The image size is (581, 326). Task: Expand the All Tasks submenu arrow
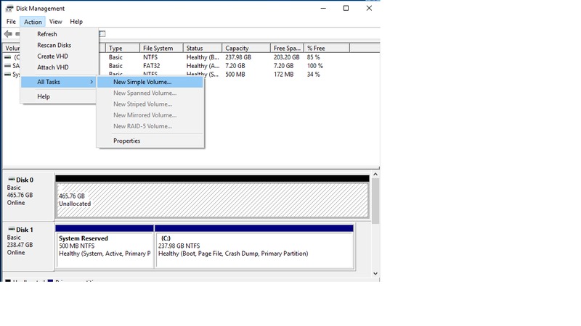pos(92,82)
